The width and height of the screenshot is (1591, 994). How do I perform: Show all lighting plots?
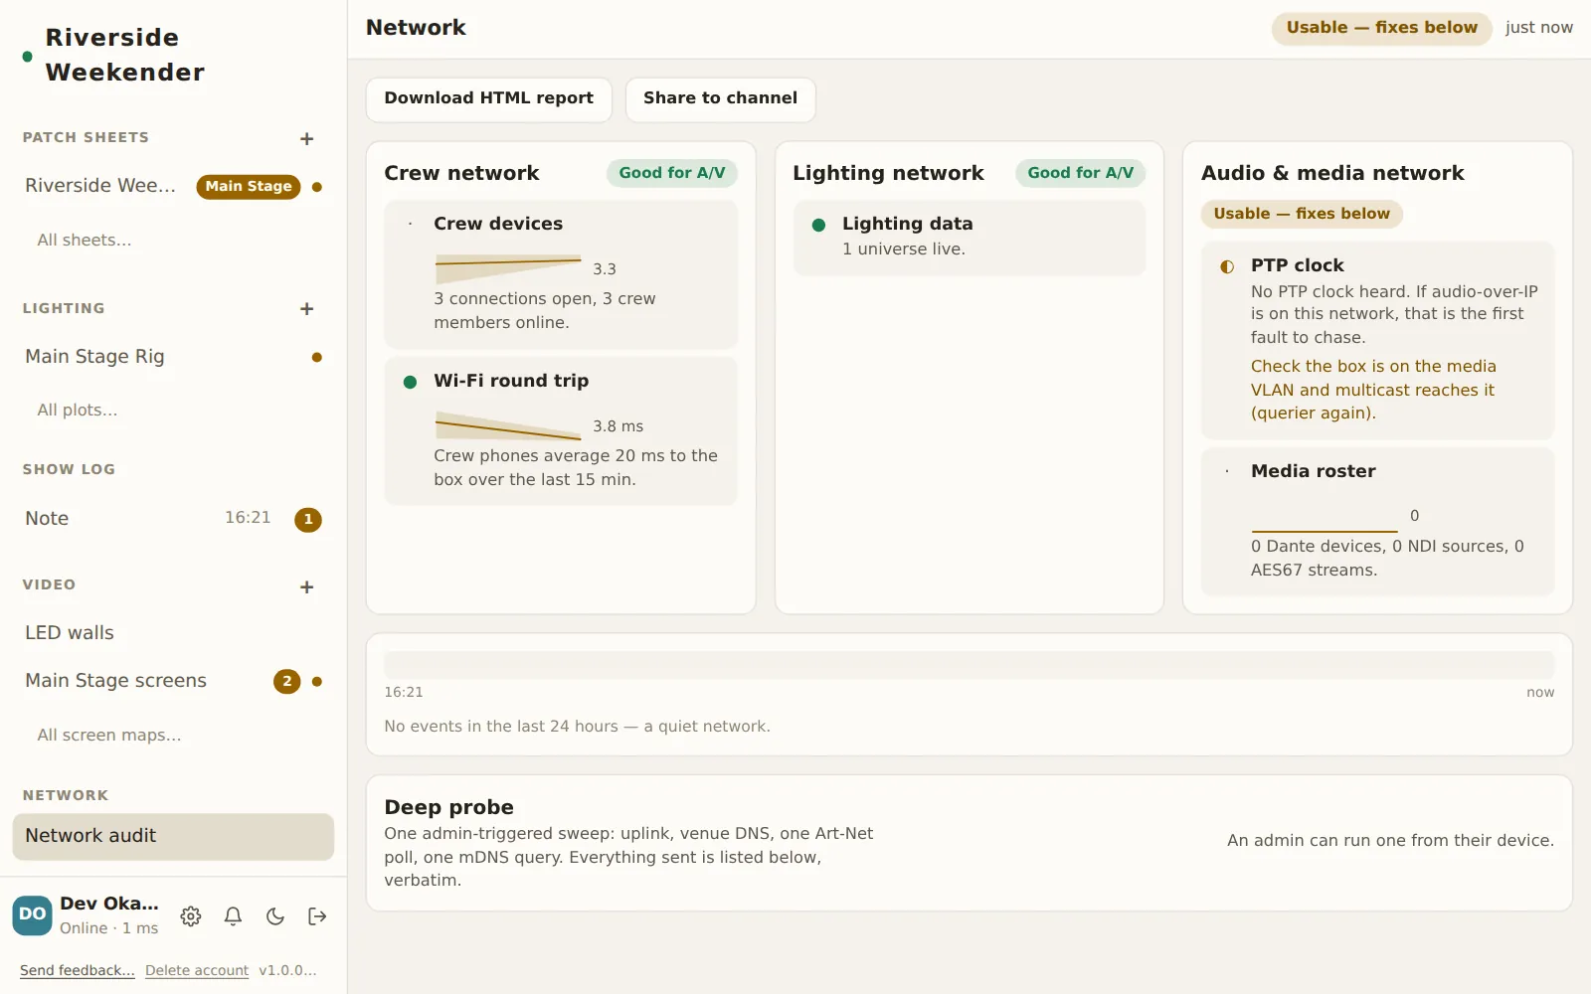click(78, 410)
